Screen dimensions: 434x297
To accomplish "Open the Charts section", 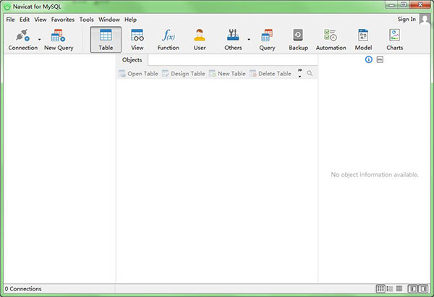I will click(x=395, y=40).
